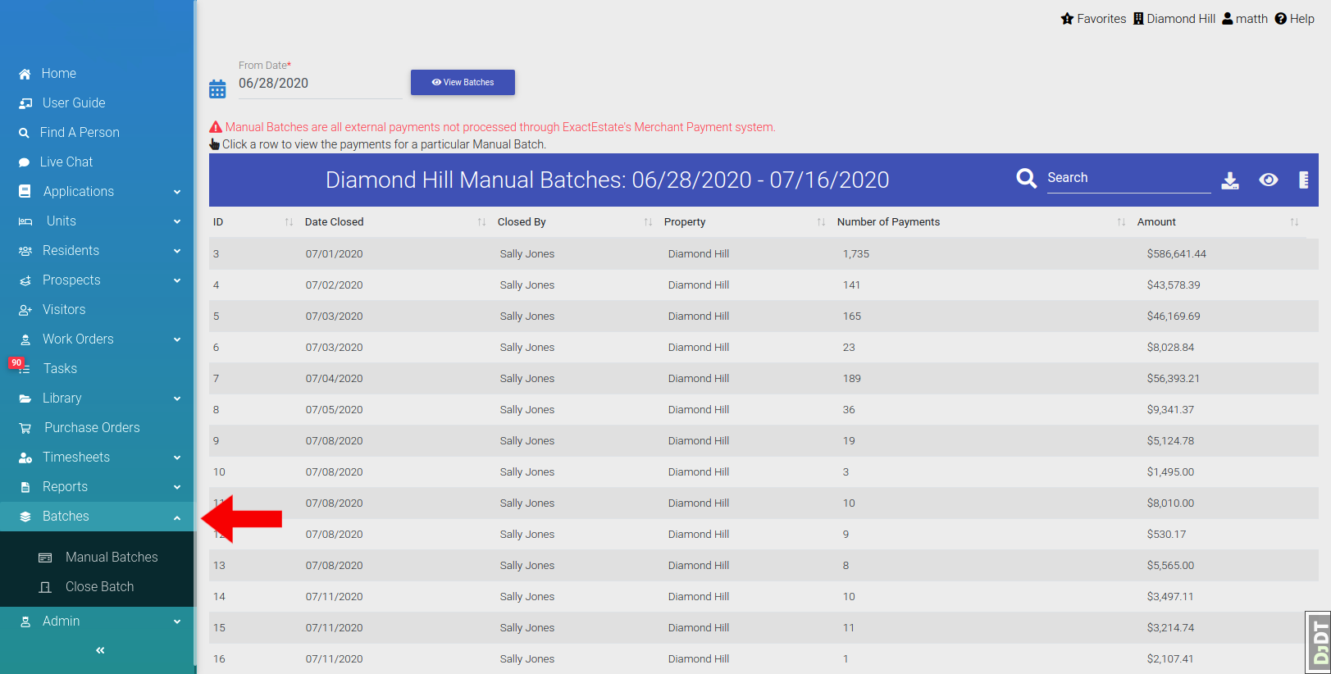1331x674 pixels.
Task: Click the Close Batch icon
Action: tap(45, 587)
